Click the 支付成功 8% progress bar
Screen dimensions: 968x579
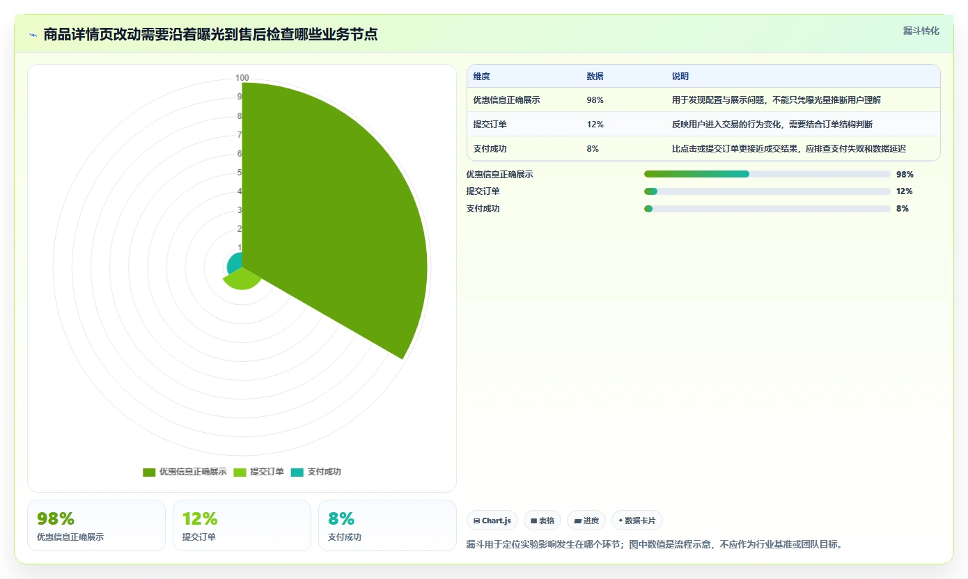tap(767, 209)
